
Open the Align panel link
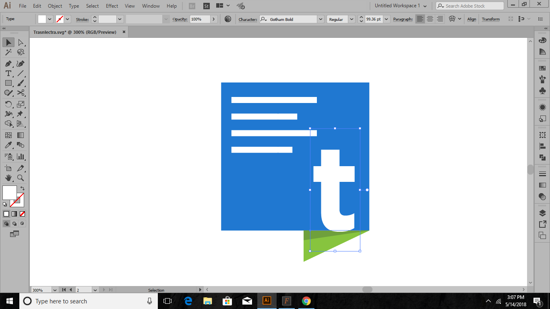click(x=471, y=19)
